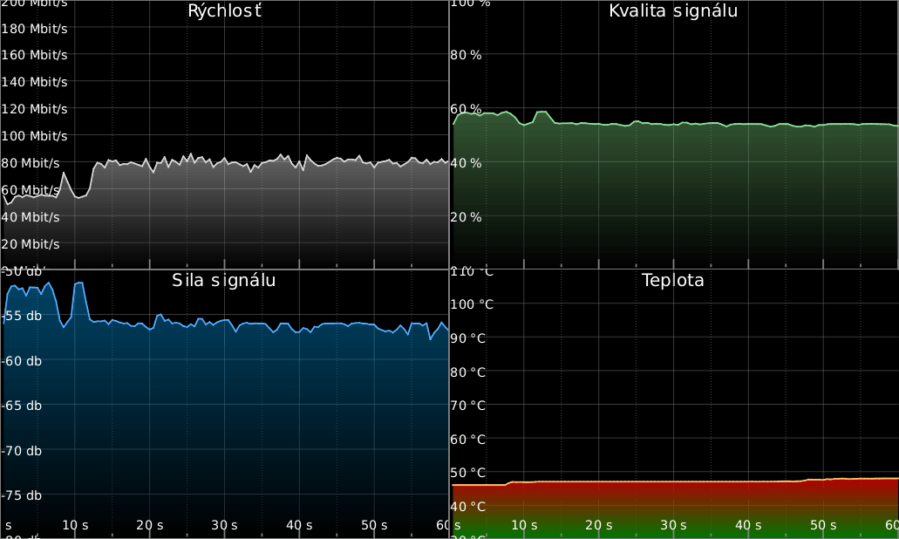Click the 20 s label under Teplota
The width and height of the screenshot is (899, 539).
click(598, 525)
